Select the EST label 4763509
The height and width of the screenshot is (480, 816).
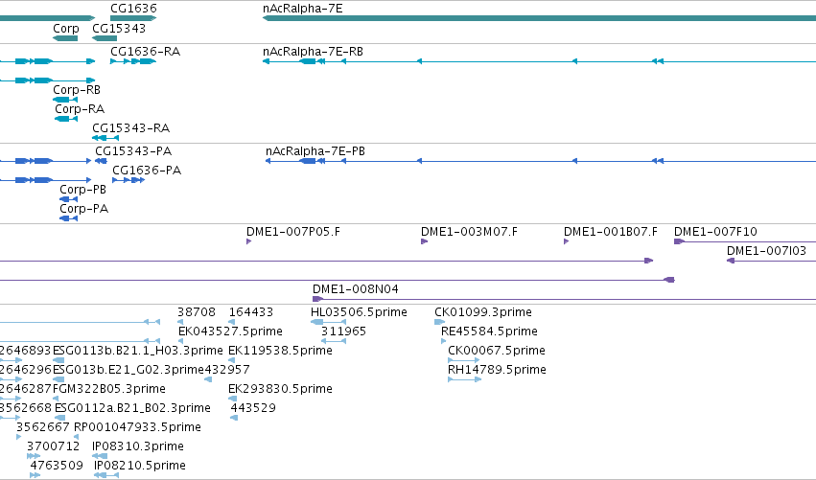click(x=57, y=466)
